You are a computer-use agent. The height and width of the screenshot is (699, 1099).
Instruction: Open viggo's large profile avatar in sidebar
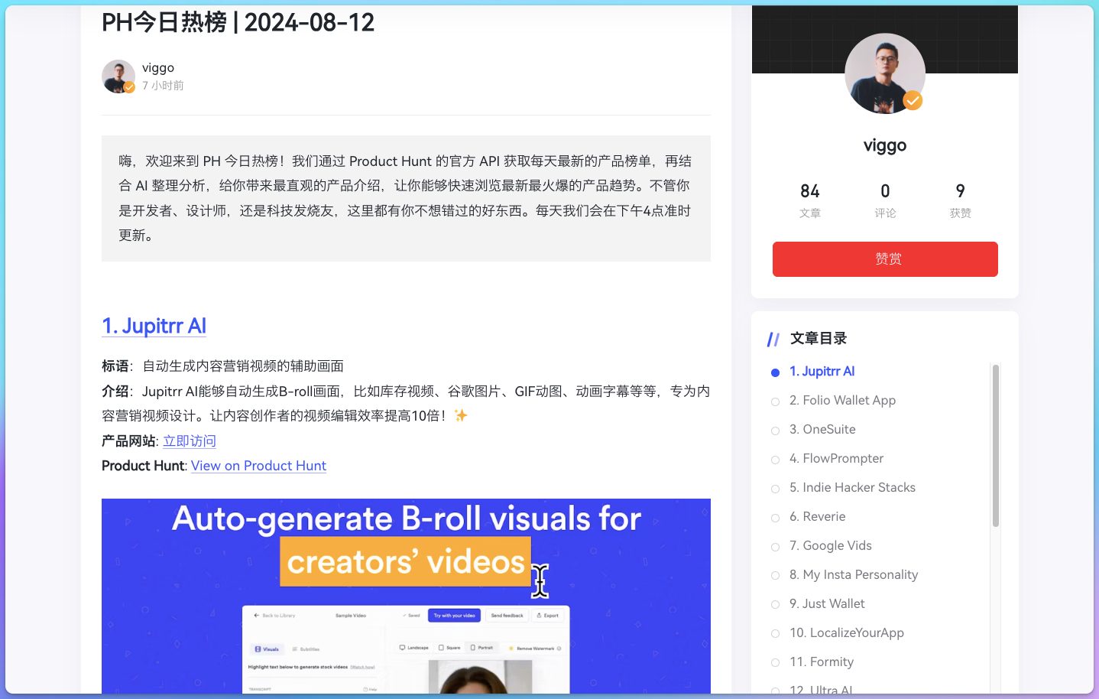click(x=885, y=73)
